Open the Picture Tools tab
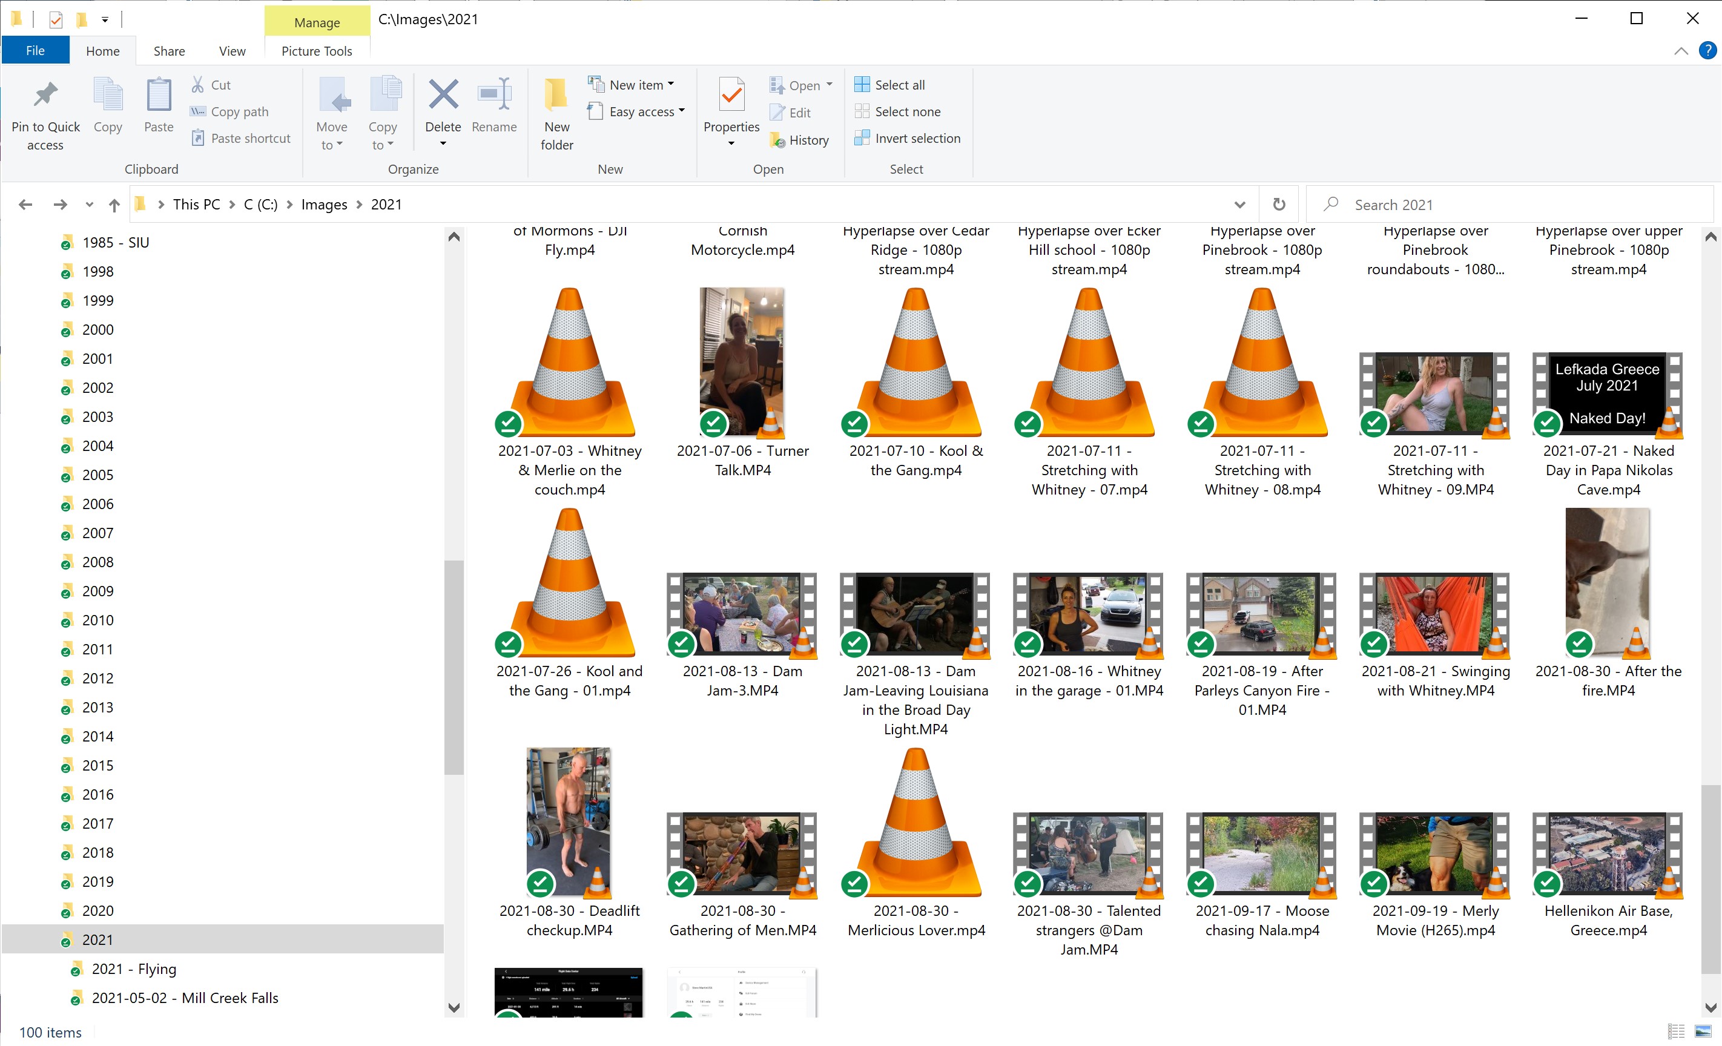 (317, 50)
